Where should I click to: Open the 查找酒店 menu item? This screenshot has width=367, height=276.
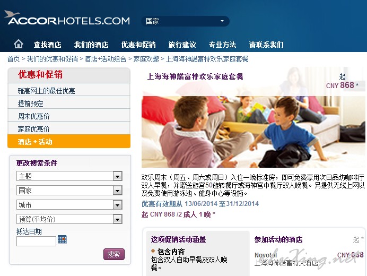[x=48, y=45]
